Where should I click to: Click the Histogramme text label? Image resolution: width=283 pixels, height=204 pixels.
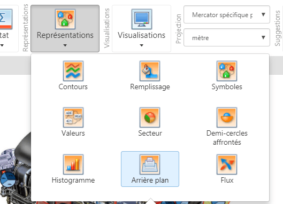[x=73, y=180]
